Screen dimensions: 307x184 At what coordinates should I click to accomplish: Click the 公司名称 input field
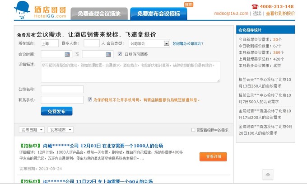(x=62, y=89)
